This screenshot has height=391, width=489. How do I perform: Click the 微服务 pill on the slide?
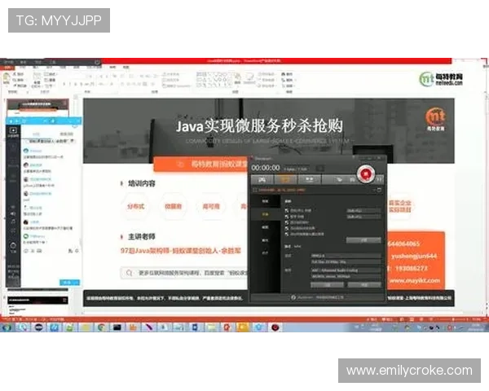point(174,206)
